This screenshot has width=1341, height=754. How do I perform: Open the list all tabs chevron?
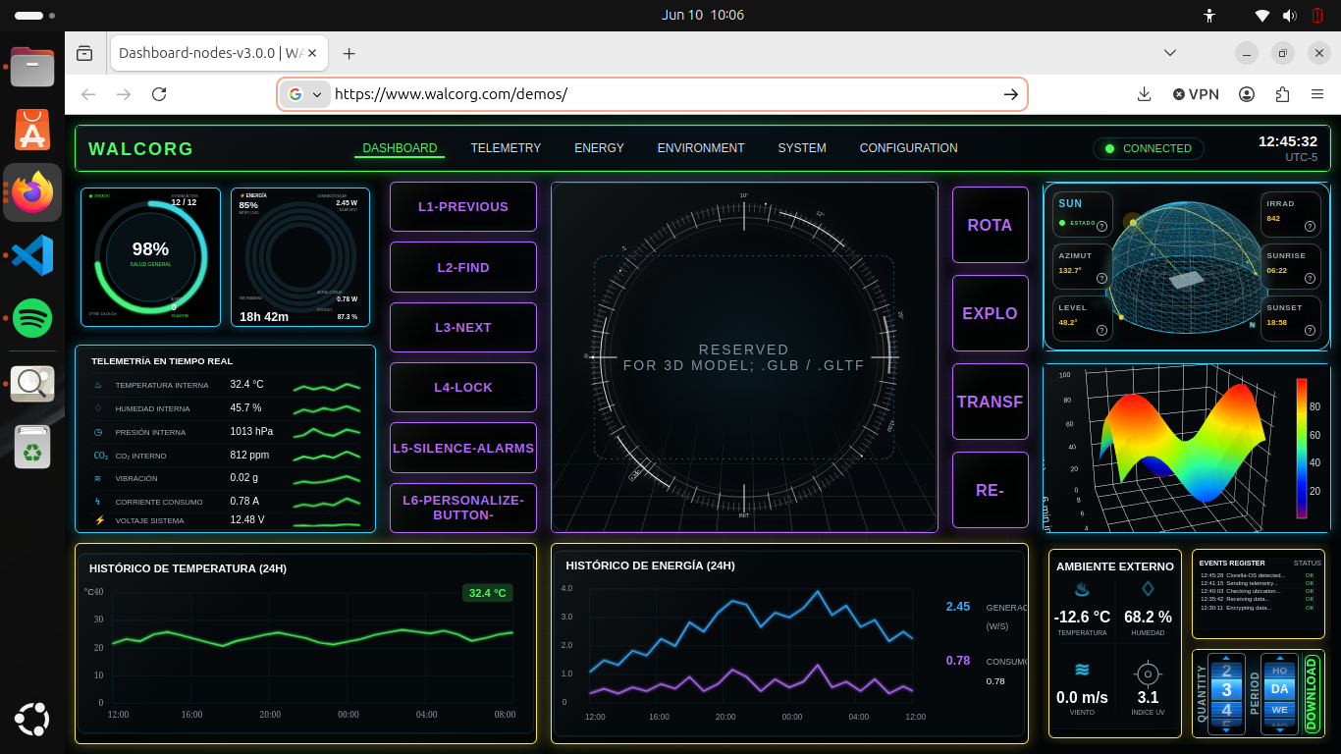pyautogui.click(x=1169, y=53)
